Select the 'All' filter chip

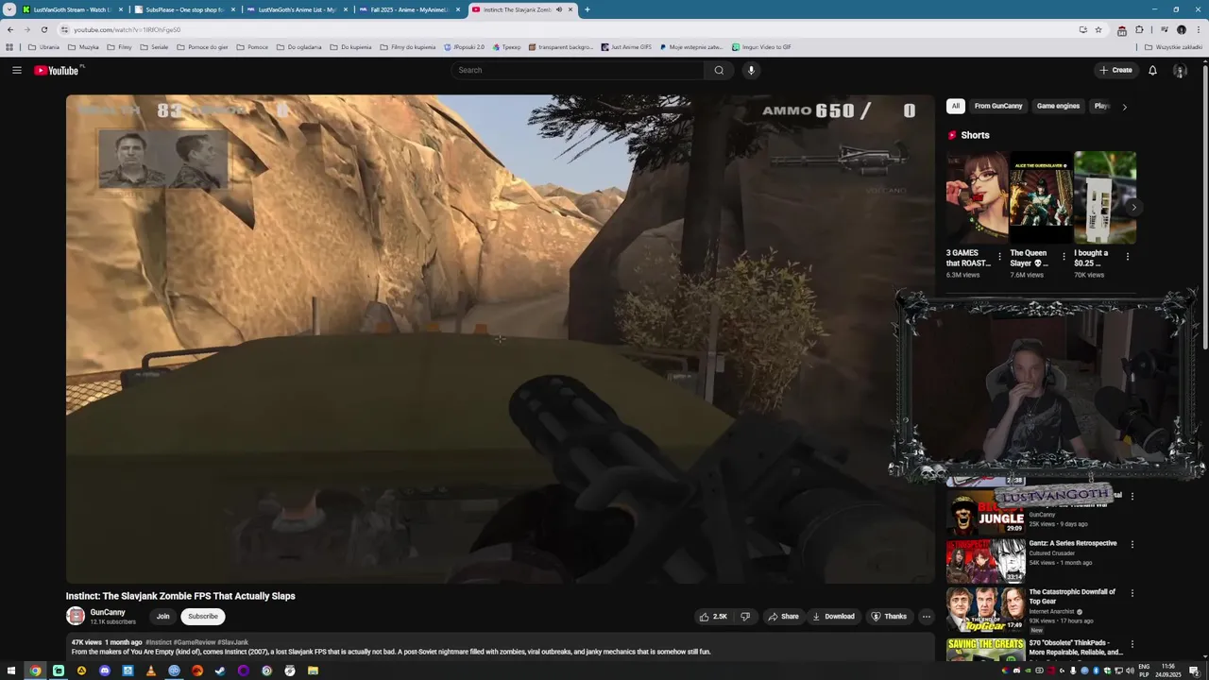pyautogui.click(x=955, y=106)
